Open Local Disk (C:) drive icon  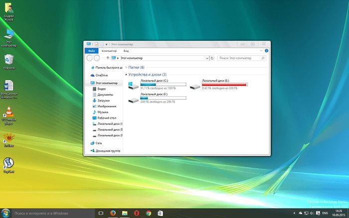[133, 85]
